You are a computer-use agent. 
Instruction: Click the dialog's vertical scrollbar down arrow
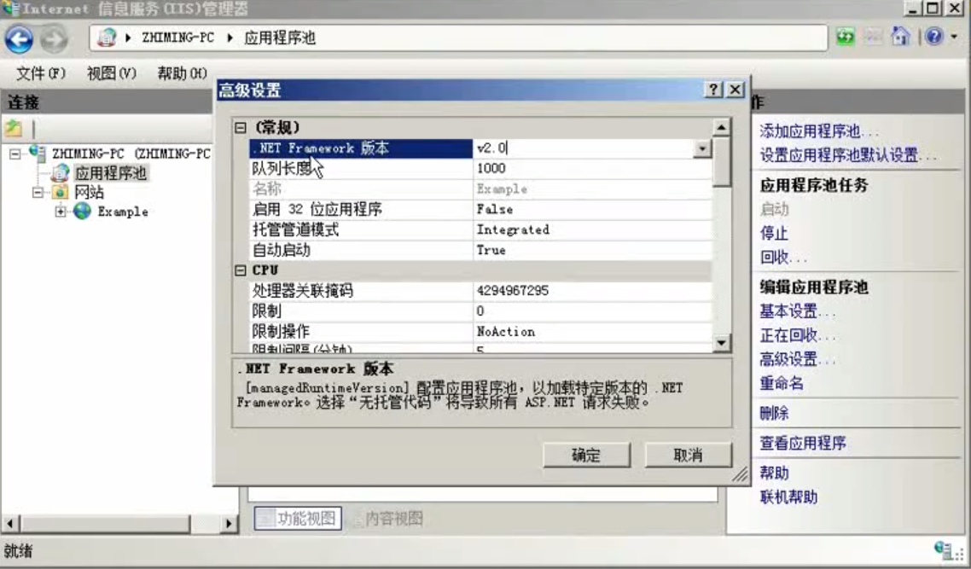click(721, 342)
